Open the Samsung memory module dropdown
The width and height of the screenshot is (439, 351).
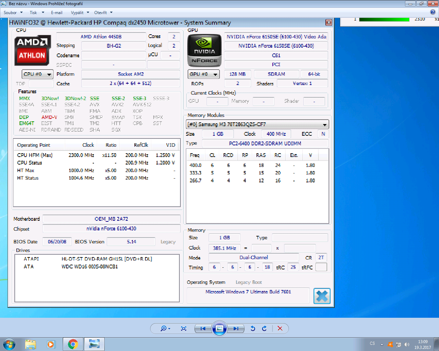pos(257,124)
